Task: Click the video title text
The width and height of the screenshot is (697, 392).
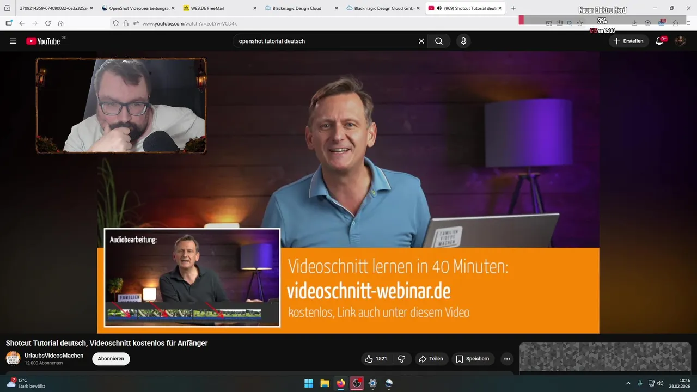Action: (x=107, y=343)
